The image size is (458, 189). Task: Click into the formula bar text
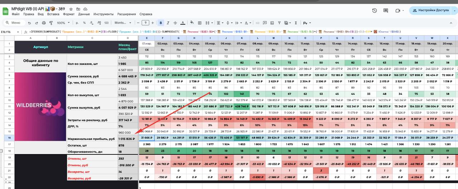coord(215,32)
